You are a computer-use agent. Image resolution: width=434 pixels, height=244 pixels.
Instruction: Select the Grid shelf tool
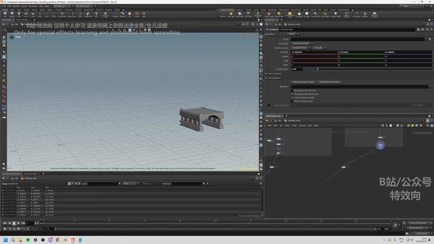[33, 14]
